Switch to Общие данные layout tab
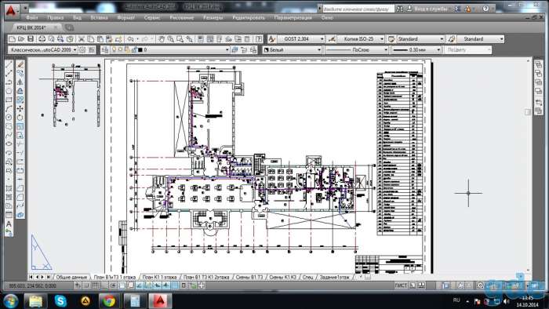The image size is (549, 309). click(x=71, y=277)
